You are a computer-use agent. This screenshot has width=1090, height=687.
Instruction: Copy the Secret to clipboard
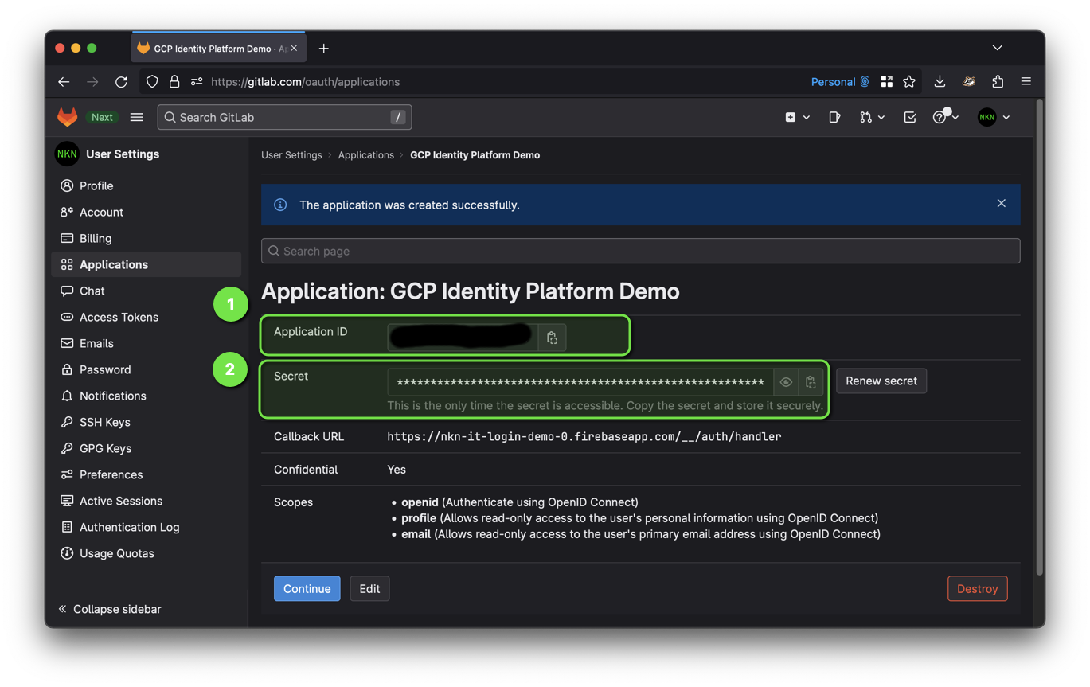point(811,382)
